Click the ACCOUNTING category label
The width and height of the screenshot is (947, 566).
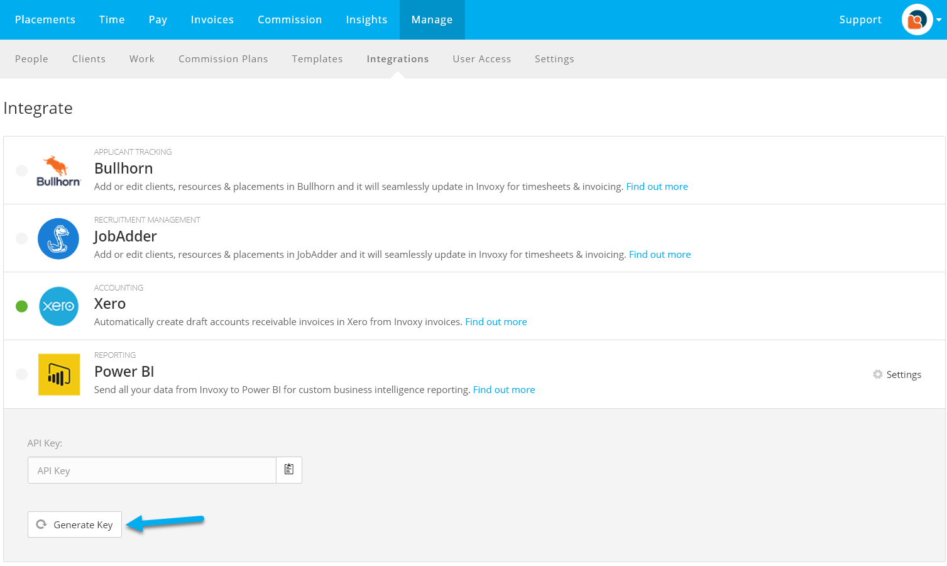(x=119, y=288)
